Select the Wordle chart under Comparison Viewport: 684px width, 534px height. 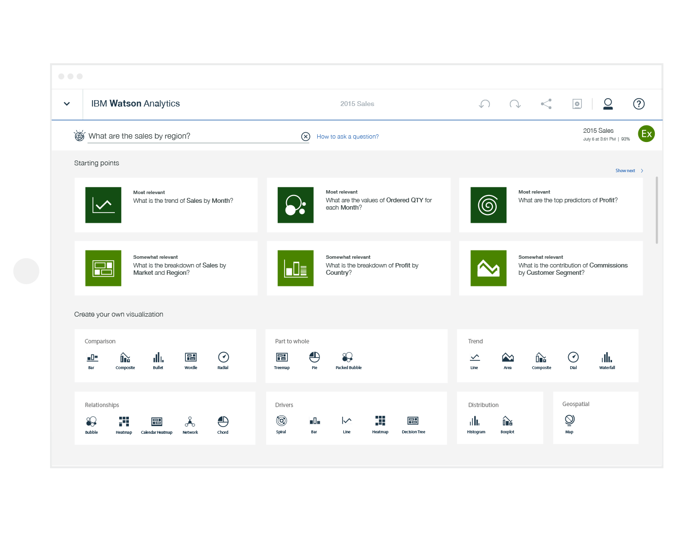191,360
